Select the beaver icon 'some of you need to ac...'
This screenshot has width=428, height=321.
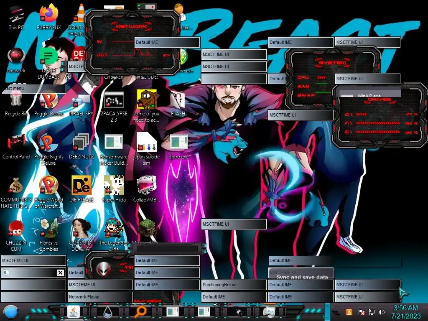[x=146, y=105]
